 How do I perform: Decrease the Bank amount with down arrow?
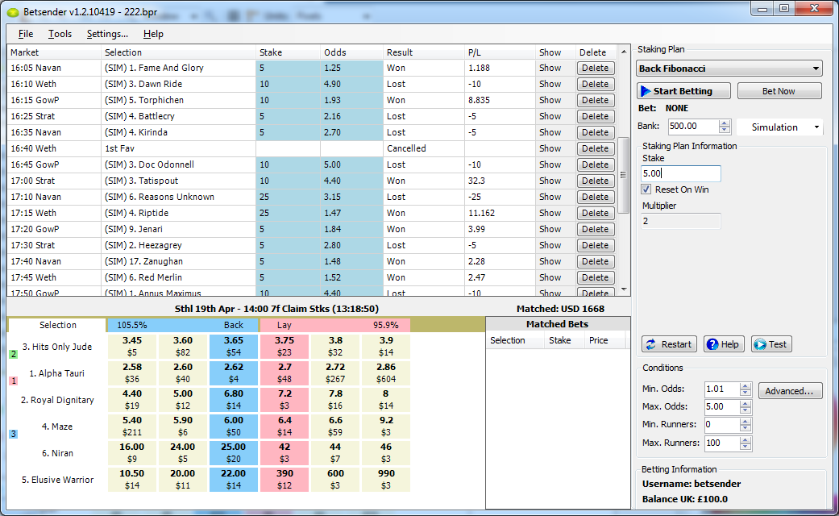725,130
